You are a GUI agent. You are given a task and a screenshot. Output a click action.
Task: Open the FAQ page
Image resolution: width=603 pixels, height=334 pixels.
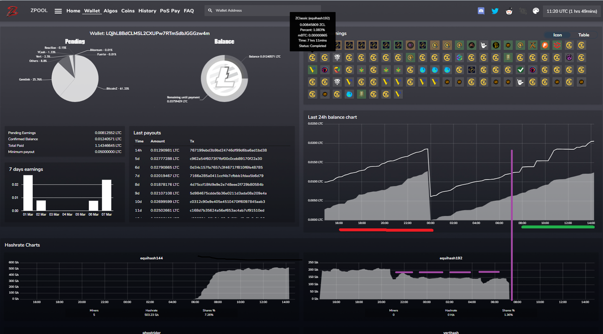pyautogui.click(x=189, y=11)
